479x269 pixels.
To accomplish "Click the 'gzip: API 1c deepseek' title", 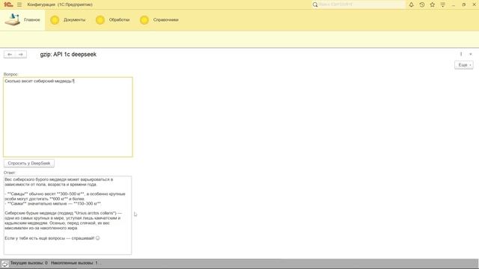I will coord(68,55).
